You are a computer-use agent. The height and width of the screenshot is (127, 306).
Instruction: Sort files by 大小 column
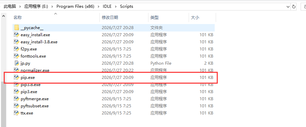pos(195,17)
